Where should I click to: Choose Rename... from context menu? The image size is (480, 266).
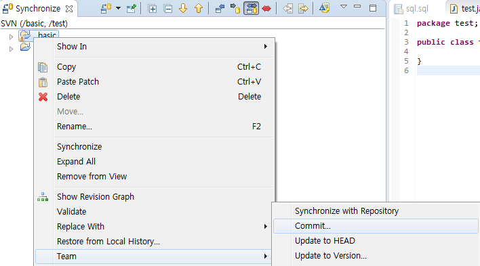[x=155, y=127]
